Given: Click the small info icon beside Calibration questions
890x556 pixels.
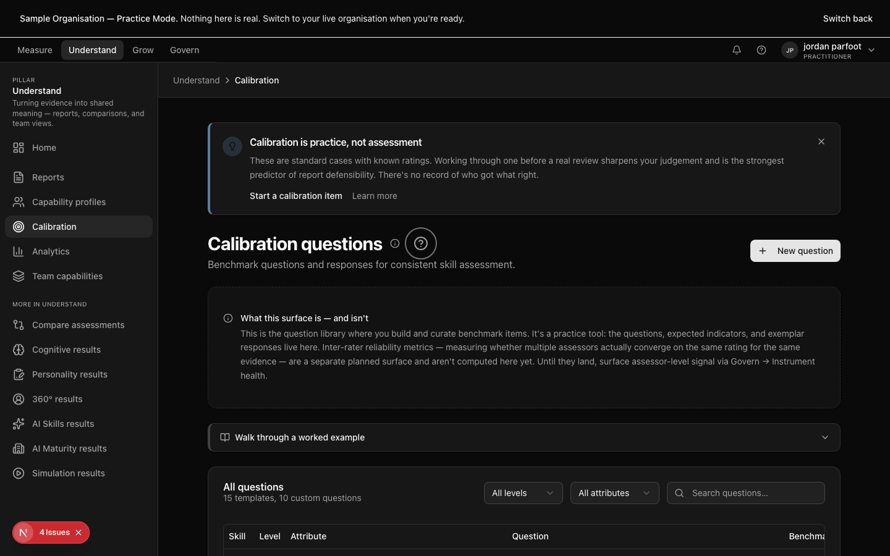Looking at the screenshot, I should (395, 243).
